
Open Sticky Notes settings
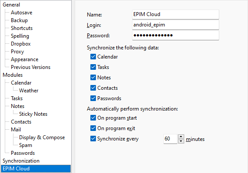click(x=33, y=114)
